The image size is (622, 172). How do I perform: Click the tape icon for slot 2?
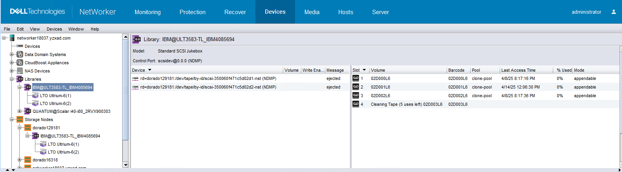356,87
